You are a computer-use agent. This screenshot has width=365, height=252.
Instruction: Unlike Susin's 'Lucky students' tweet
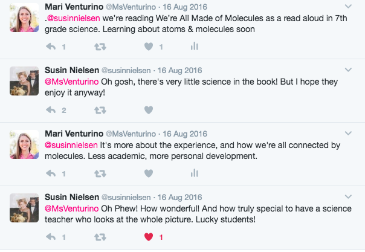point(149,237)
